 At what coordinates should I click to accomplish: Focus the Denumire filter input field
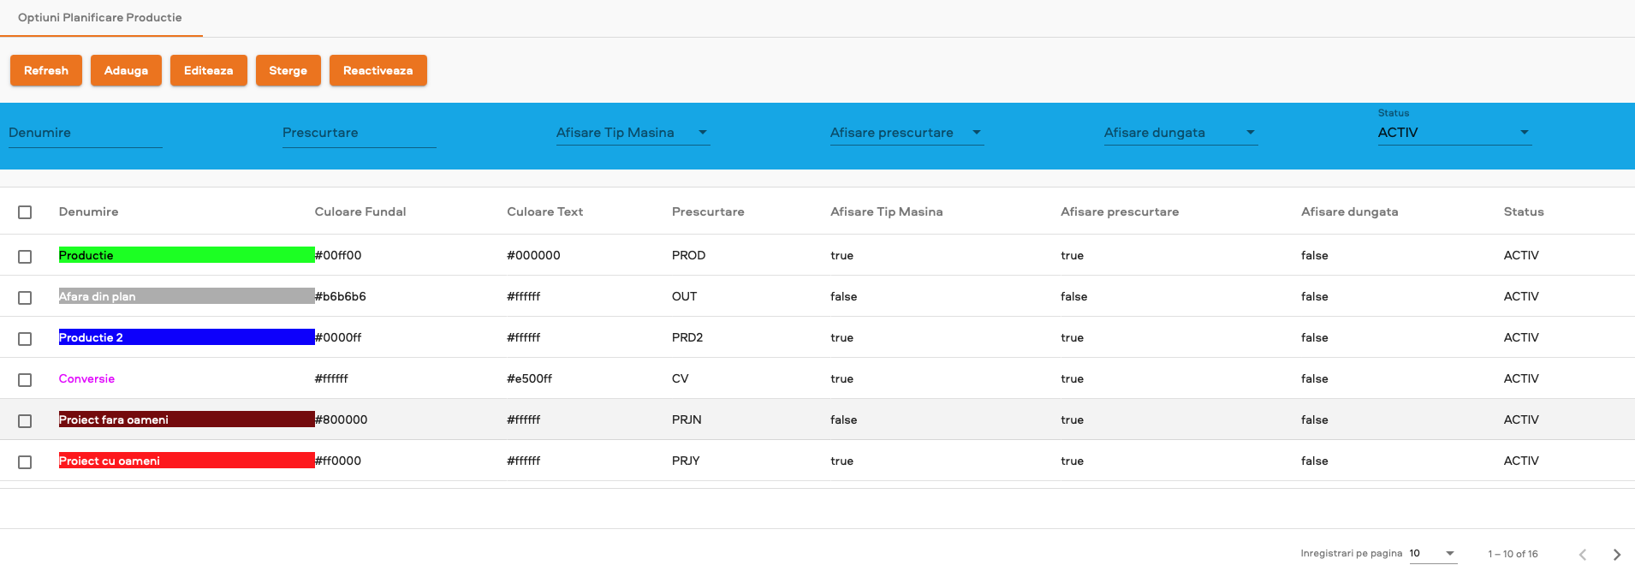(85, 133)
